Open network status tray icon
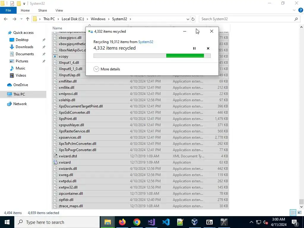304x228 pixels. click(259, 222)
